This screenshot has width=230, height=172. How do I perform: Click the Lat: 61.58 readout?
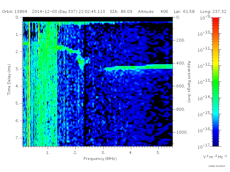coord(184,11)
